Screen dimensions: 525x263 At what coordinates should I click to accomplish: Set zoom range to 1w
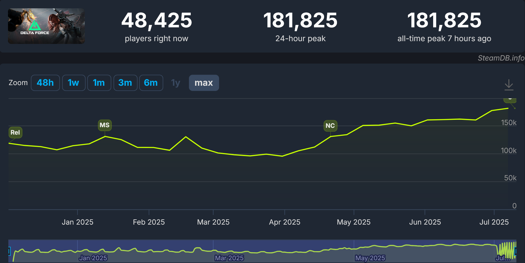tap(73, 83)
